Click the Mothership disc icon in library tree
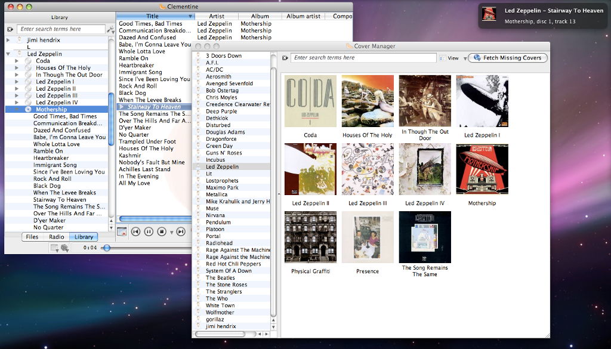 click(28, 109)
